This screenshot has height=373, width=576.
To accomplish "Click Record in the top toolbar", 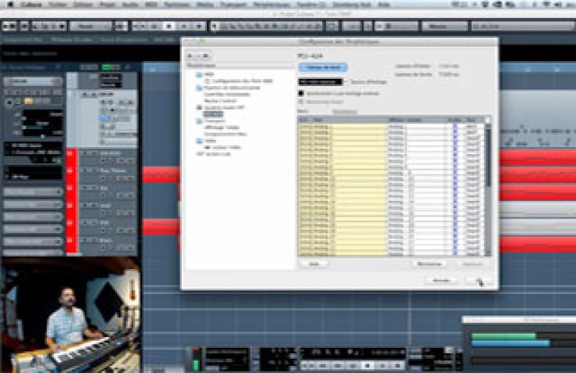I will click(x=199, y=27).
